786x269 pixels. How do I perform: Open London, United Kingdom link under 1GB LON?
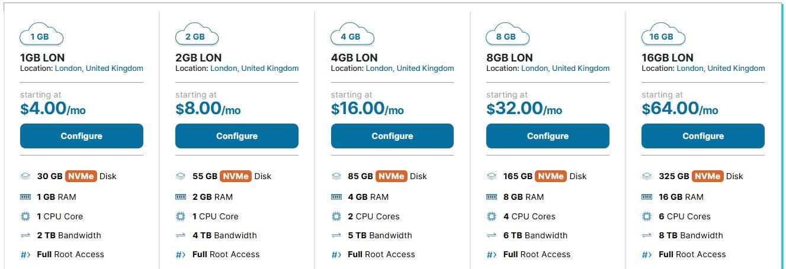click(99, 69)
